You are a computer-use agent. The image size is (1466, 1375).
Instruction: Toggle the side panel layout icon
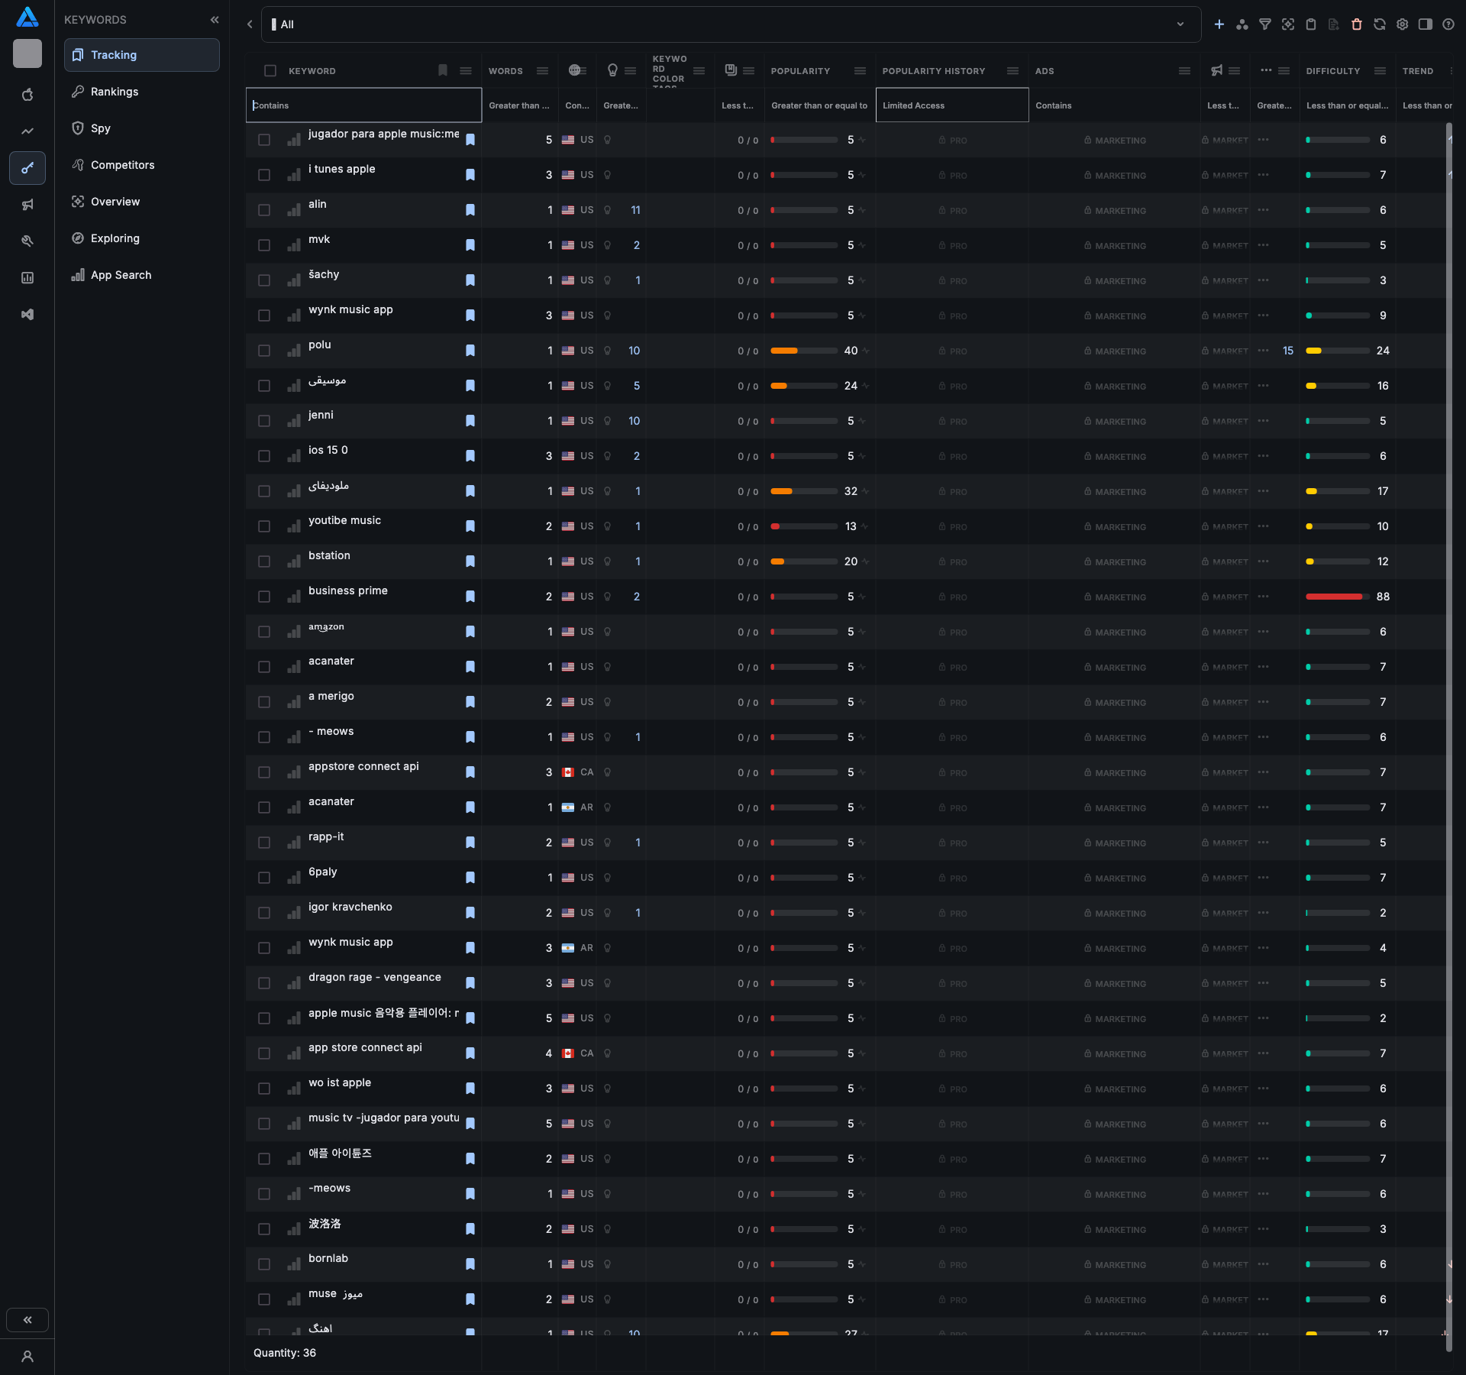(x=1426, y=24)
